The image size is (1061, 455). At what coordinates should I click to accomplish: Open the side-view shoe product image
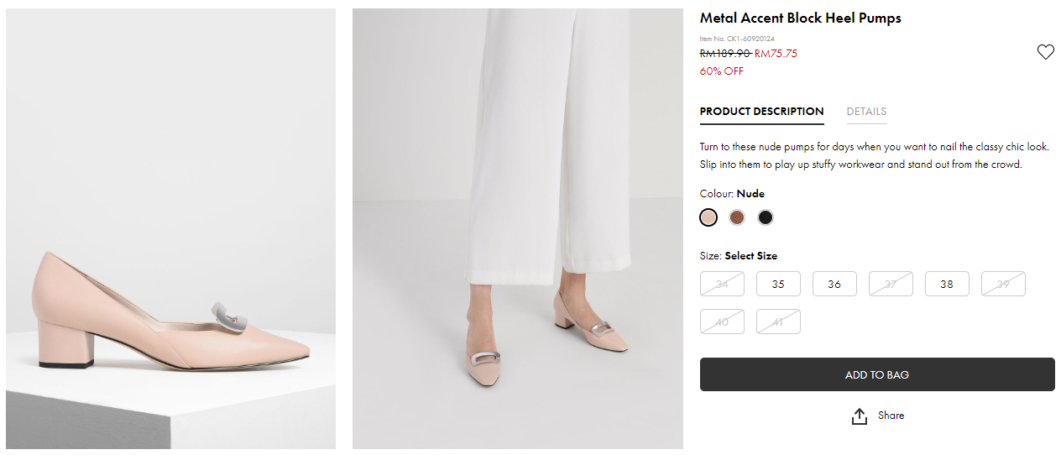(x=171, y=228)
